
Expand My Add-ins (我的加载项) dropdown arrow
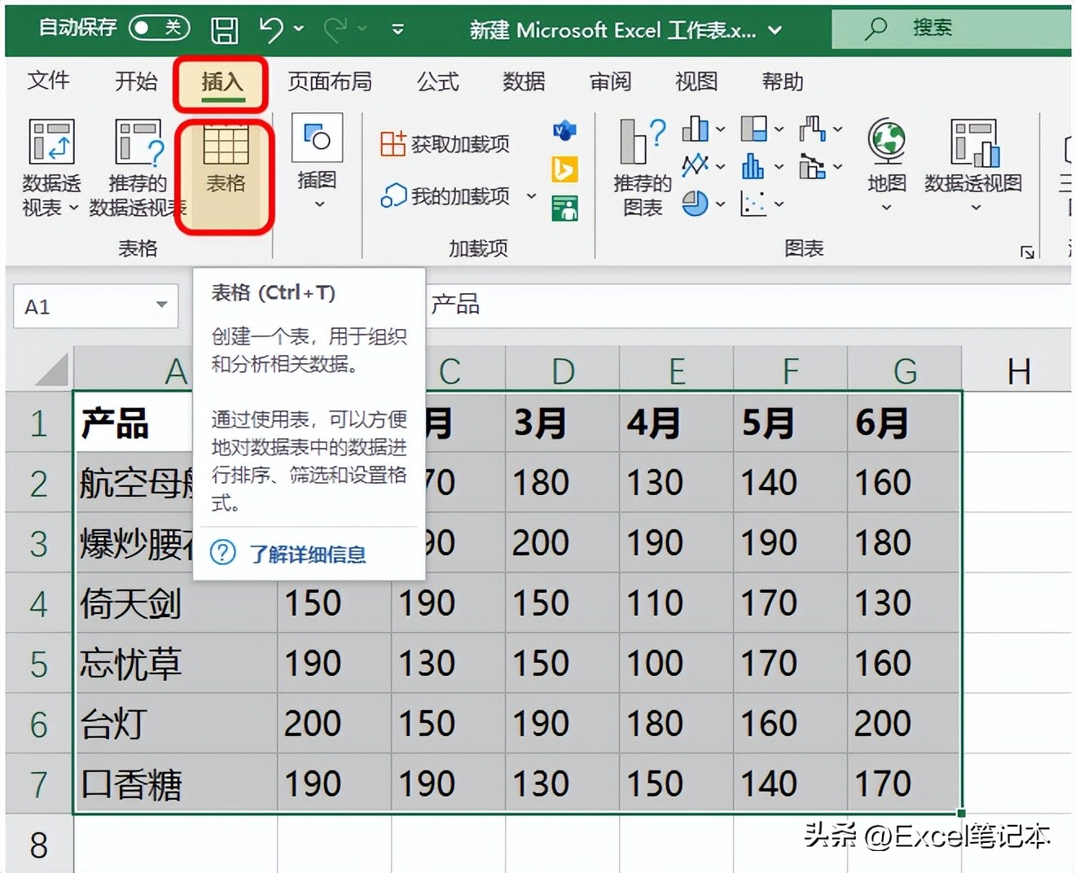531,196
